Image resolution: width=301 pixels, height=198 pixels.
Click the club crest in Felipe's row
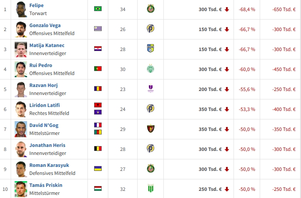pos(150,9)
